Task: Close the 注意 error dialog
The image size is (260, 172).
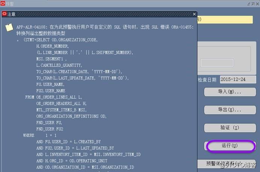Action: tap(194, 14)
